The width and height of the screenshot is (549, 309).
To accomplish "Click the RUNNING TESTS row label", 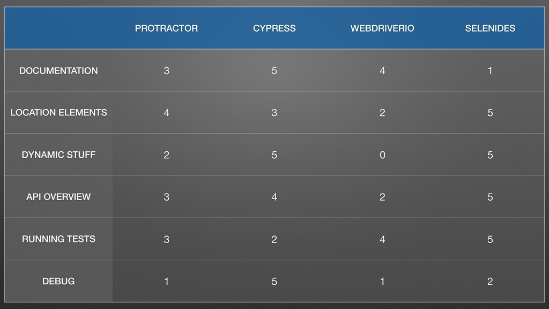I will click(x=58, y=239).
